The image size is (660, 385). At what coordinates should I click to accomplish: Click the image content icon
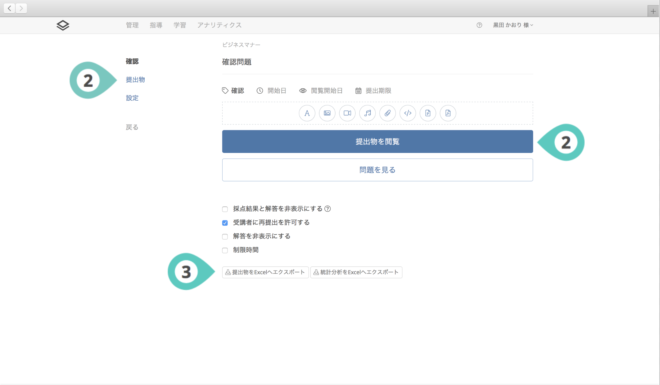click(327, 113)
